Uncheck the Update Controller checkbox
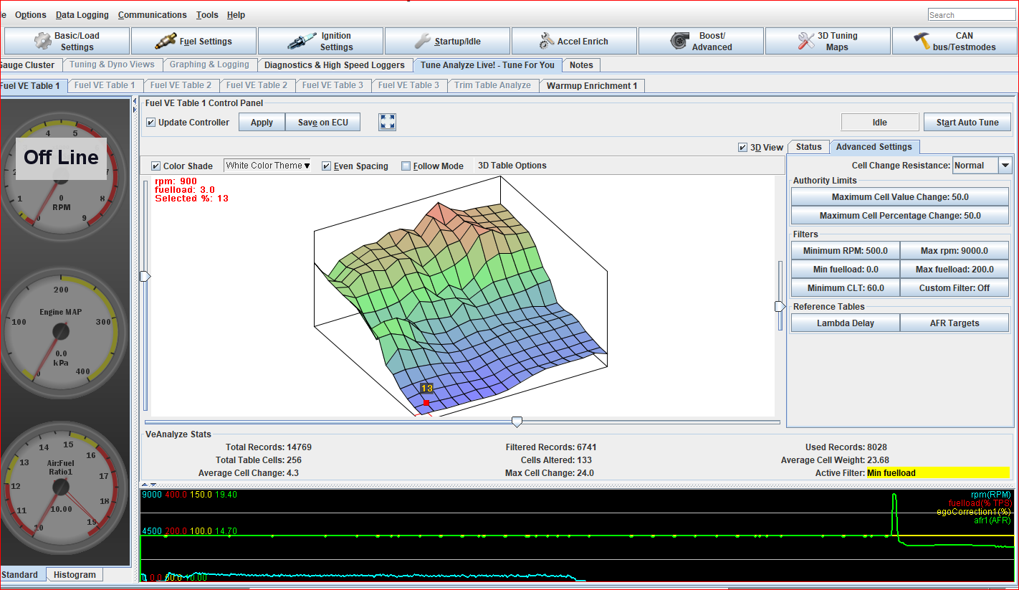This screenshot has width=1019, height=590. coord(150,123)
